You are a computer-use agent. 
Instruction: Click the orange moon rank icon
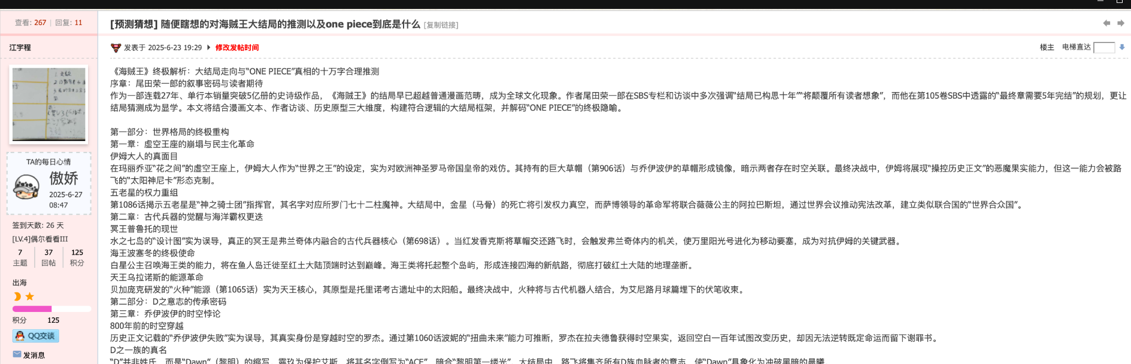(x=17, y=296)
